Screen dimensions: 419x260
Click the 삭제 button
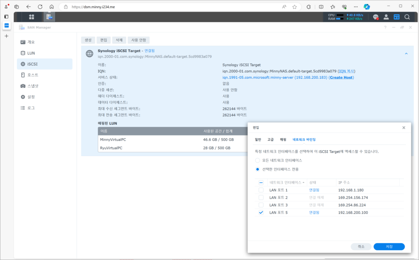click(119, 40)
